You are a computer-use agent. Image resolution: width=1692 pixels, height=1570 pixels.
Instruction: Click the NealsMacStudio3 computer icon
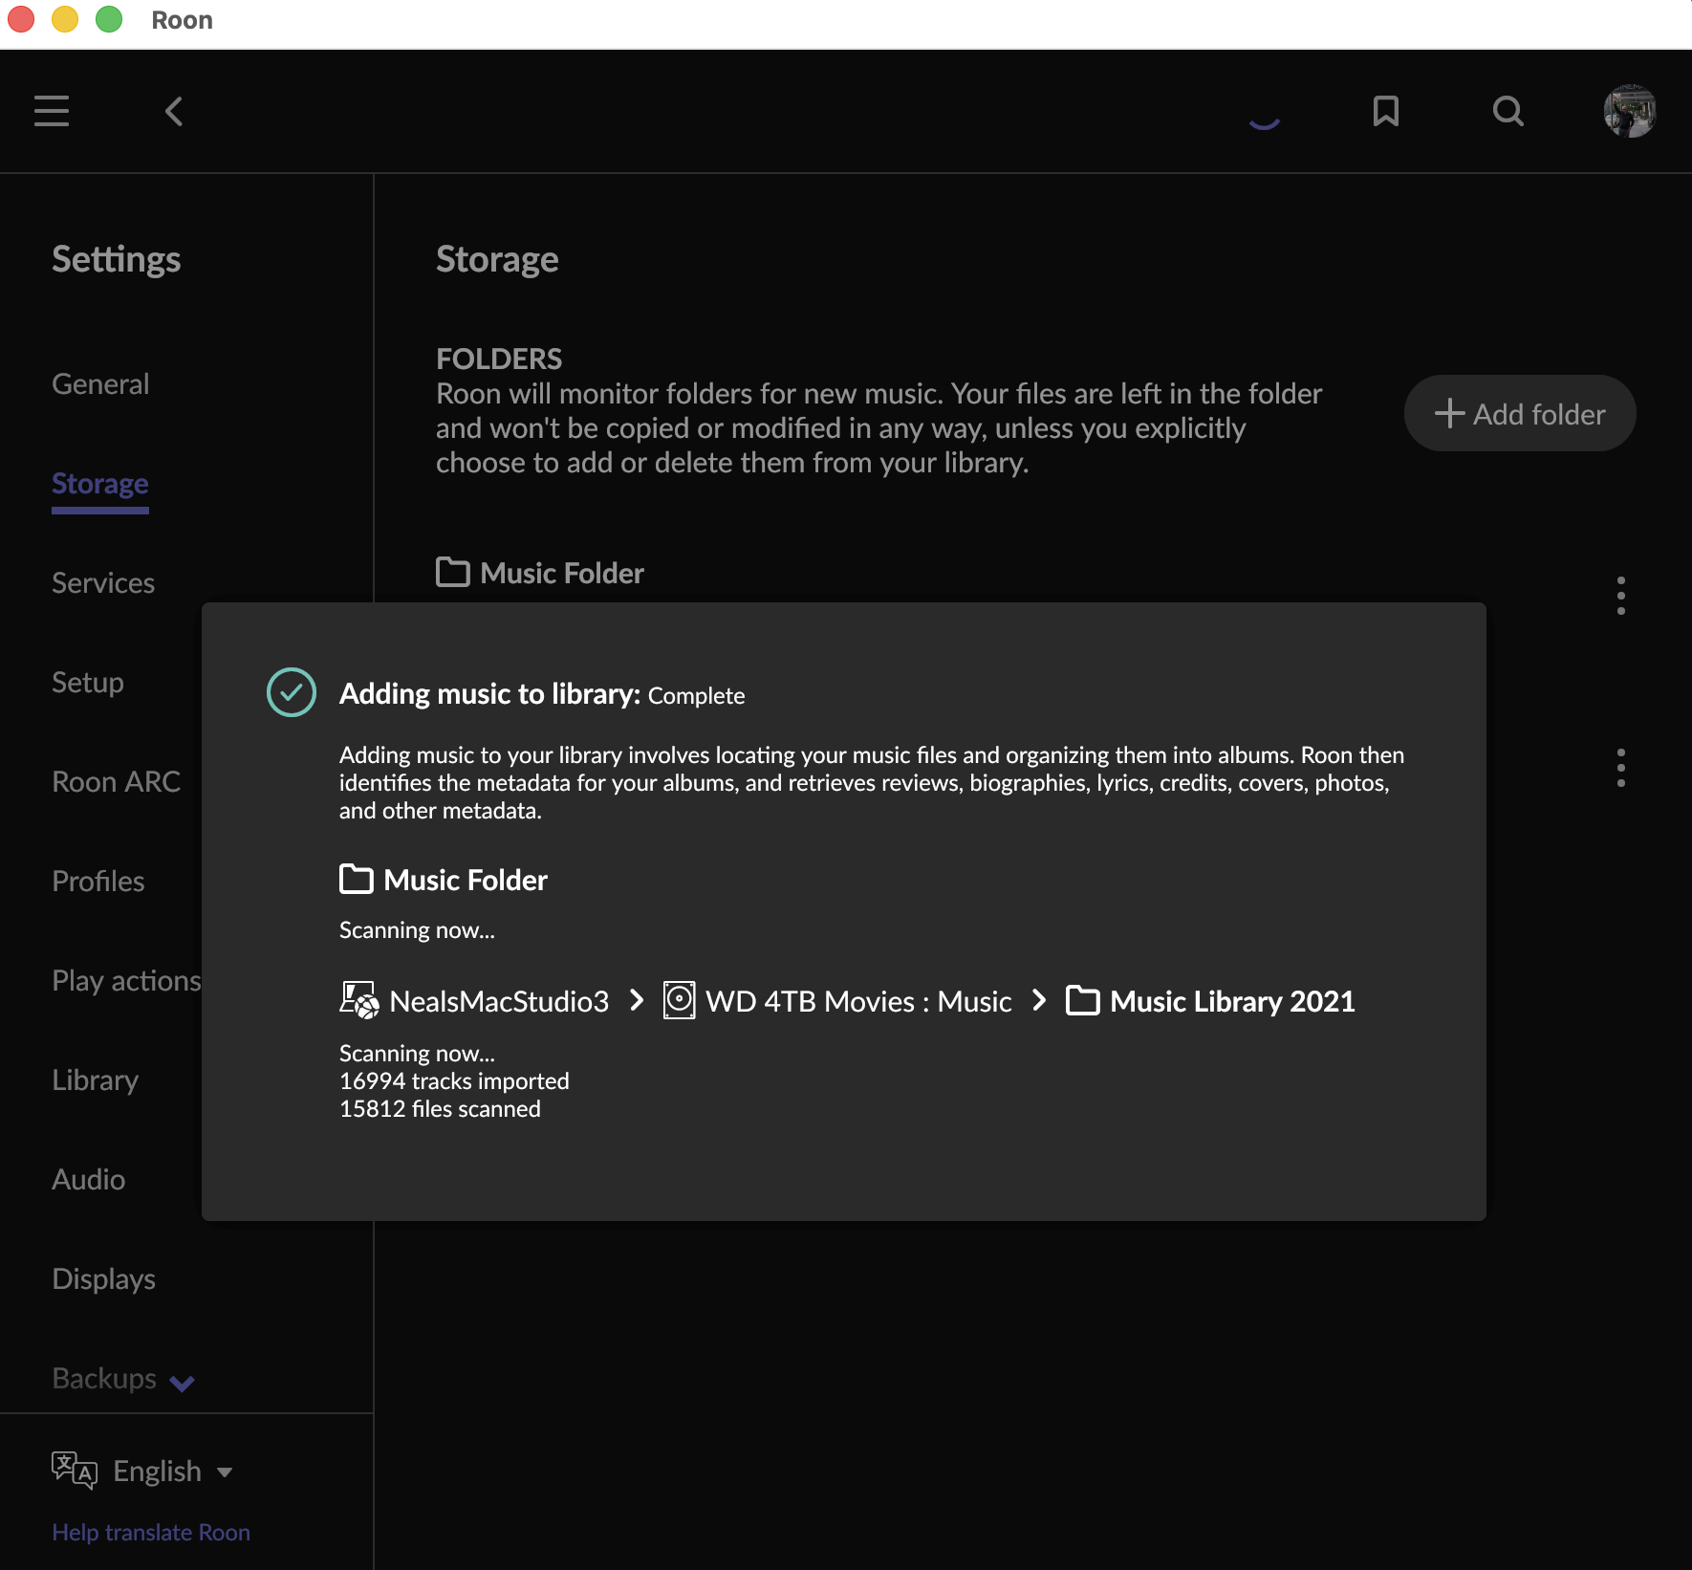coord(359,1000)
